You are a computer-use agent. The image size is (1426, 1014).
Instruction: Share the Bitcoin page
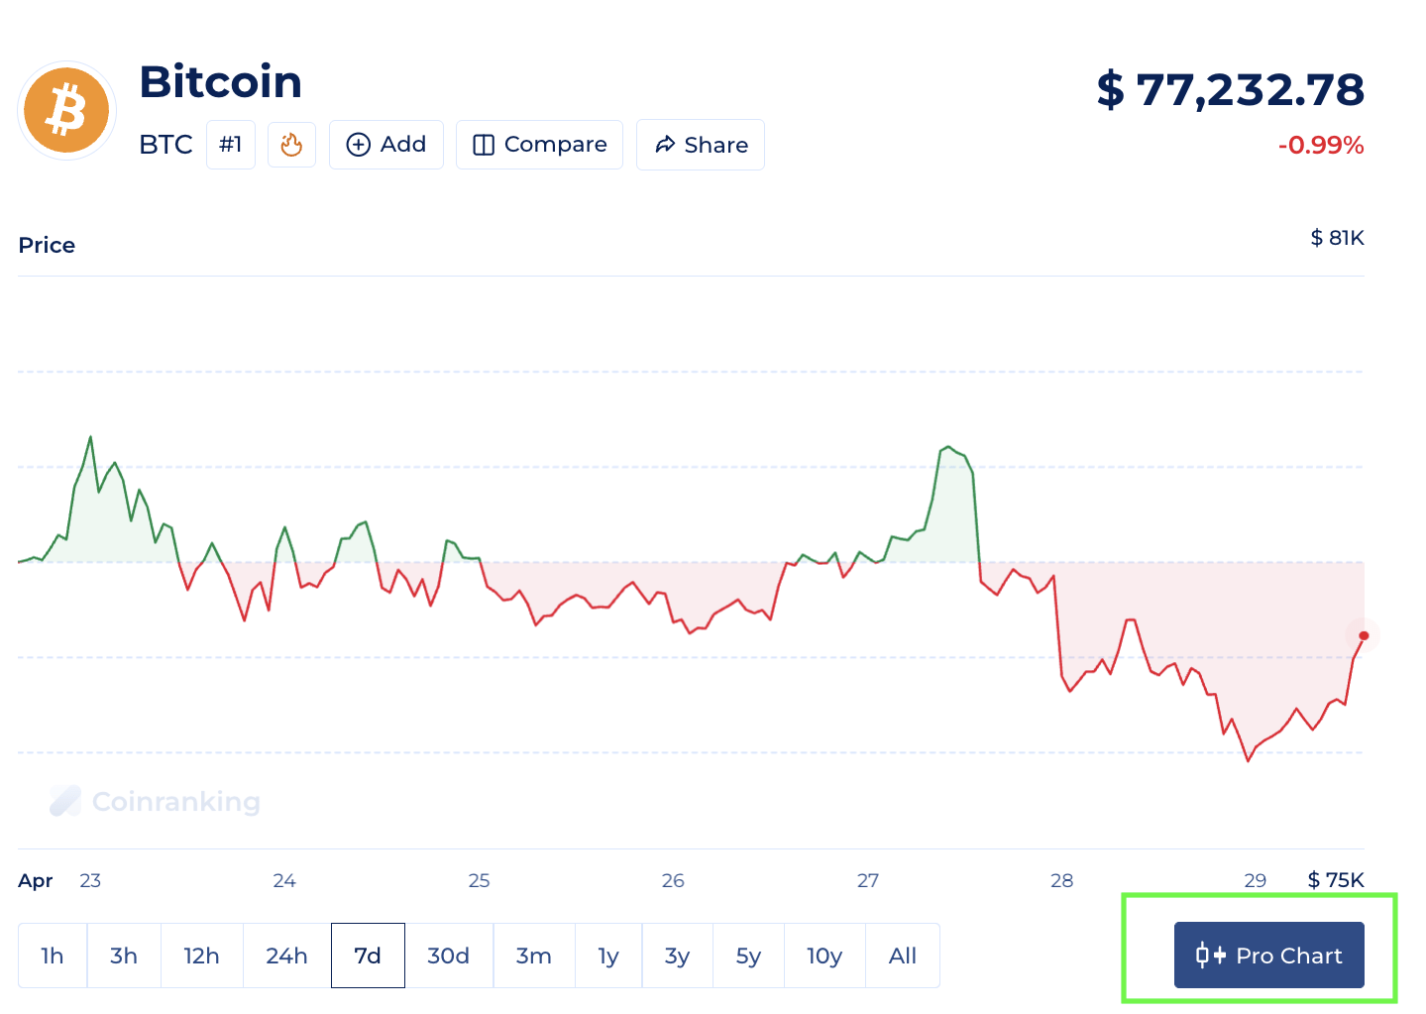tap(701, 145)
